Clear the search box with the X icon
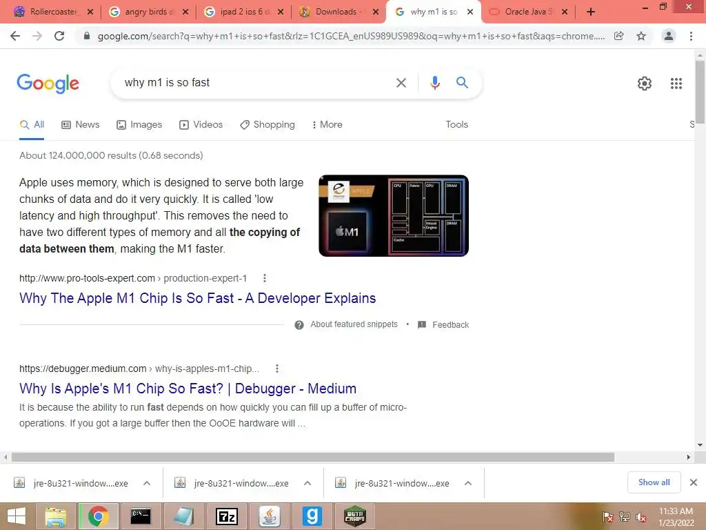Image resolution: width=706 pixels, height=530 pixels. [x=401, y=83]
